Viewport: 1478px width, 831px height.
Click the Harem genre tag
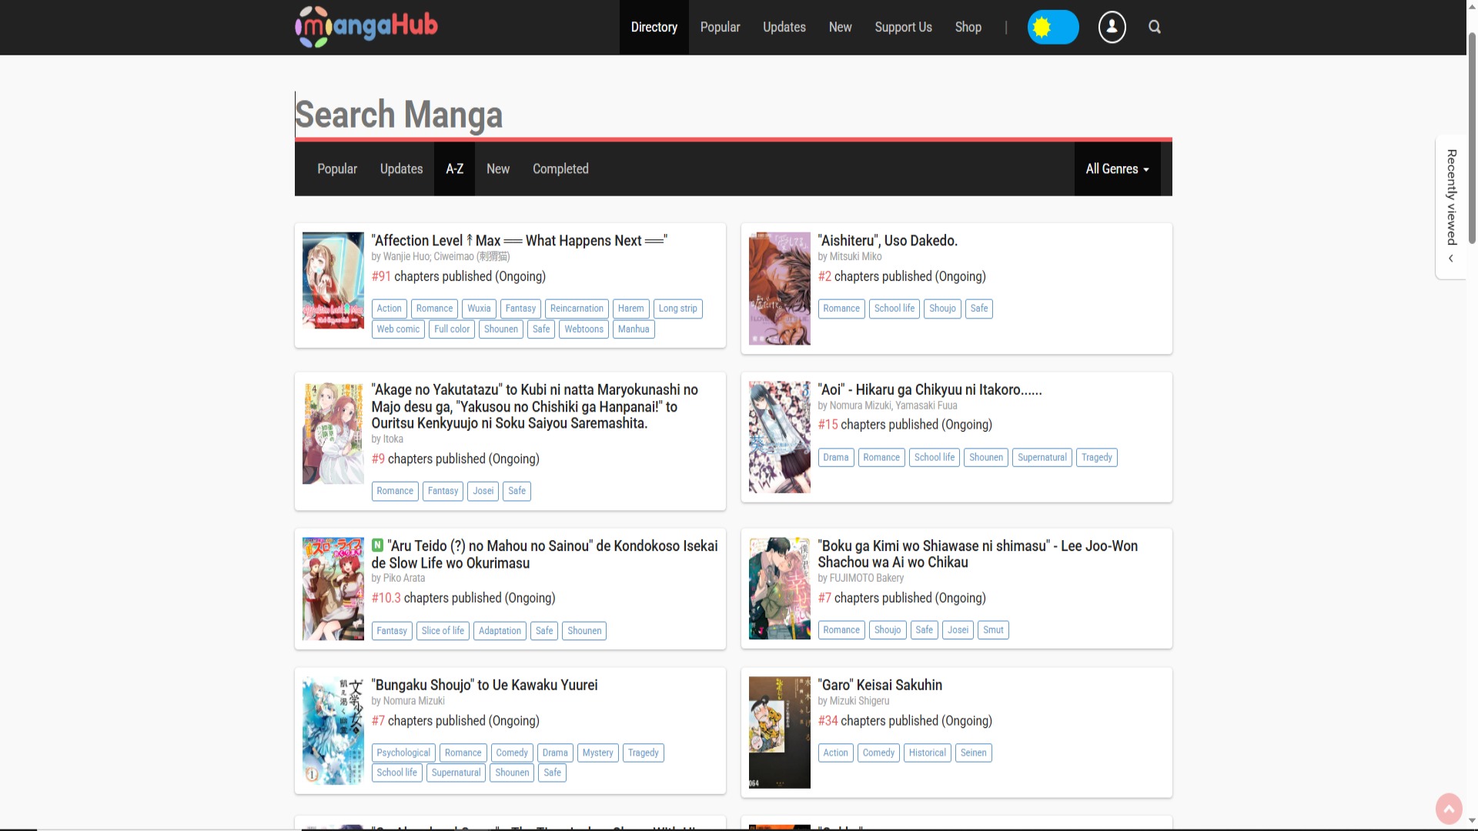630,309
